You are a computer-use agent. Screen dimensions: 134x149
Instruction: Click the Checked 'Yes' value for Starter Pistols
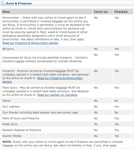tap(117, 136)
